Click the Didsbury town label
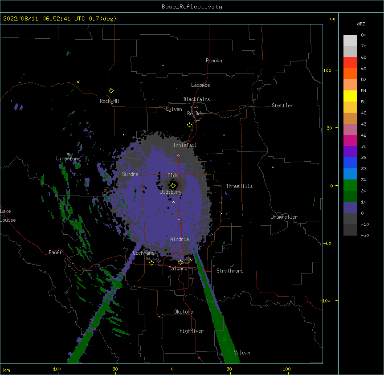 171,192
